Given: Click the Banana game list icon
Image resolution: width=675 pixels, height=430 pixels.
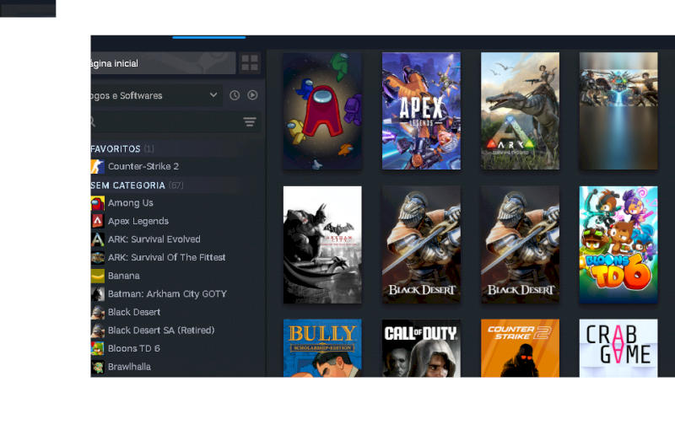Looking at the screenshot, I should 98,276.
